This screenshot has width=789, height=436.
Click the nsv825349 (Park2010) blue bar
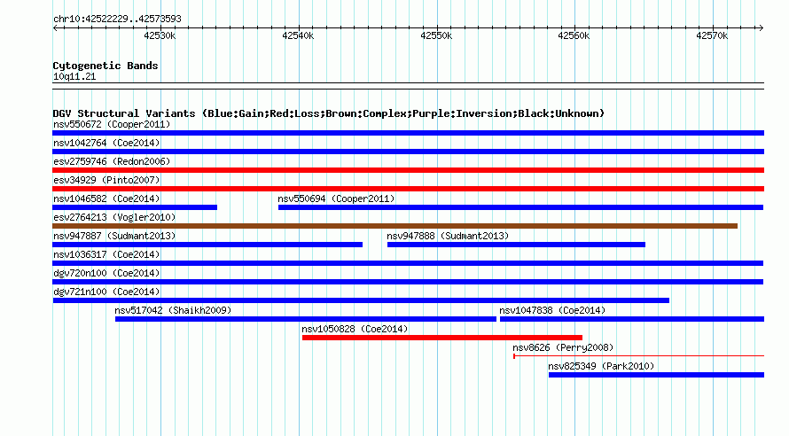coord(657,375)
